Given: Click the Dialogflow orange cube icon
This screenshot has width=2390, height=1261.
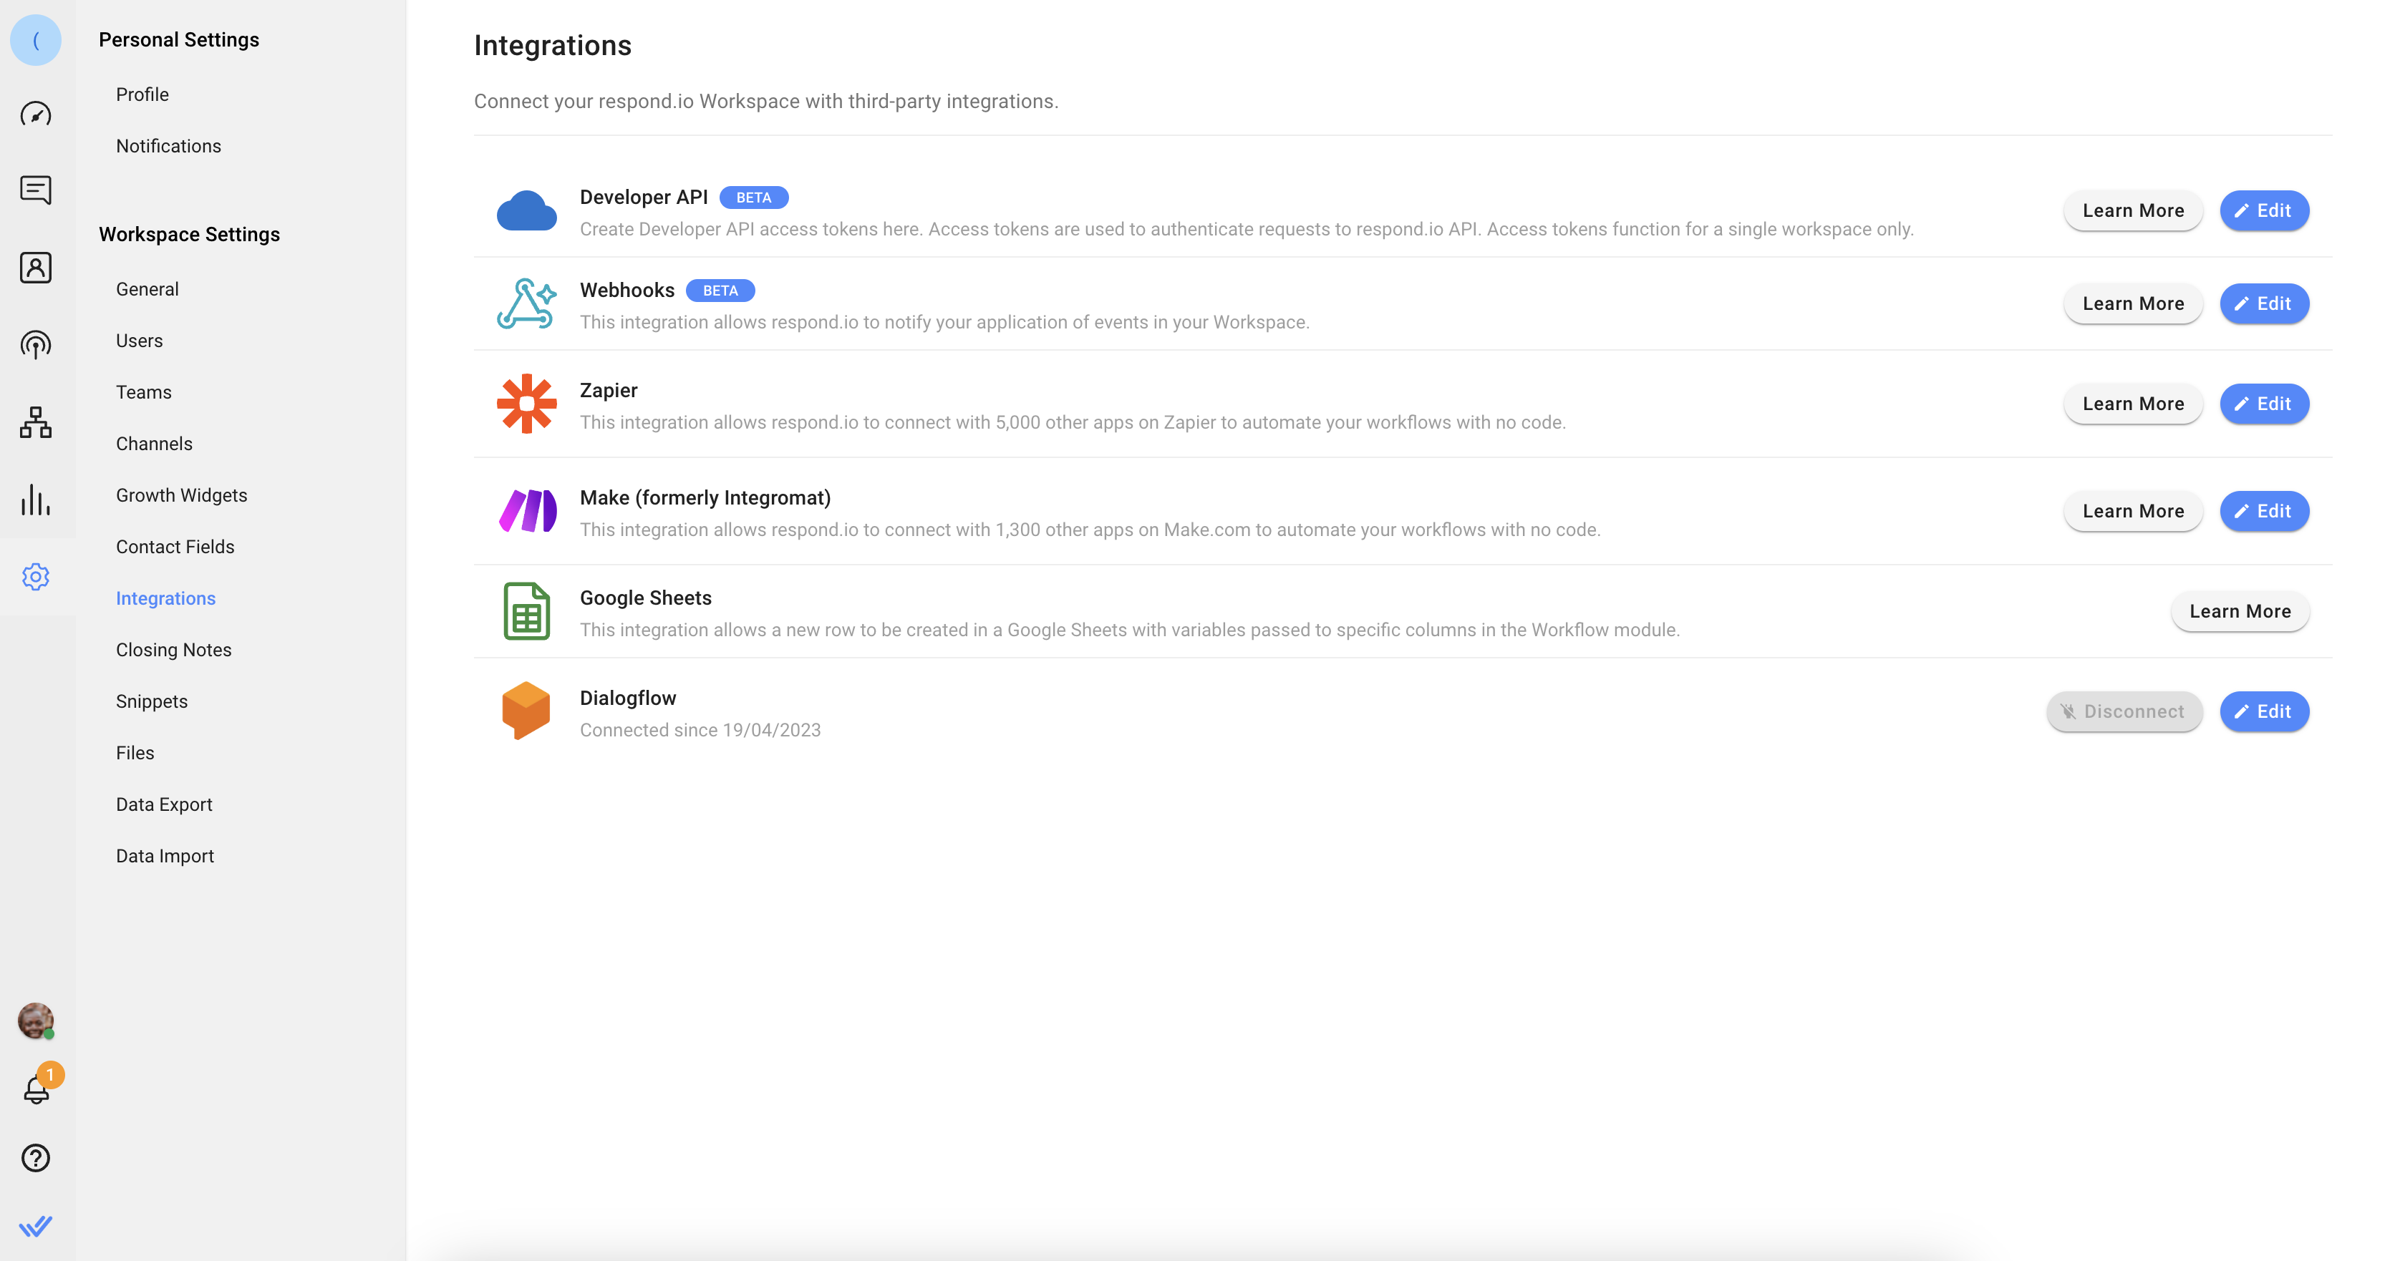Looking at the screenshot, I should [526, 711].
